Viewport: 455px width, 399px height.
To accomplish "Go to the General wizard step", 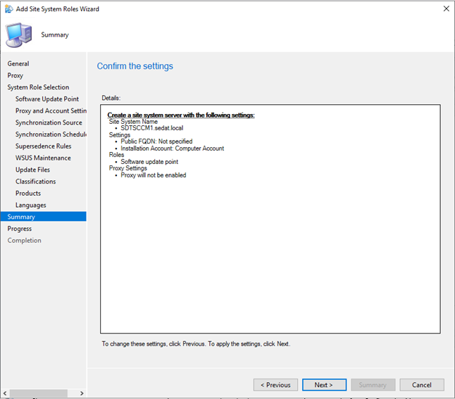I will pos(18,63).
